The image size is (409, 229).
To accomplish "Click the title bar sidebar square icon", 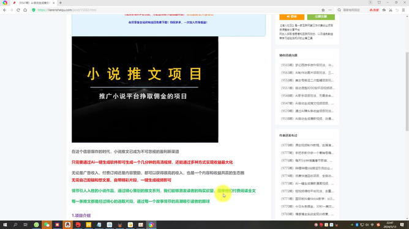I will pos(370,2).
